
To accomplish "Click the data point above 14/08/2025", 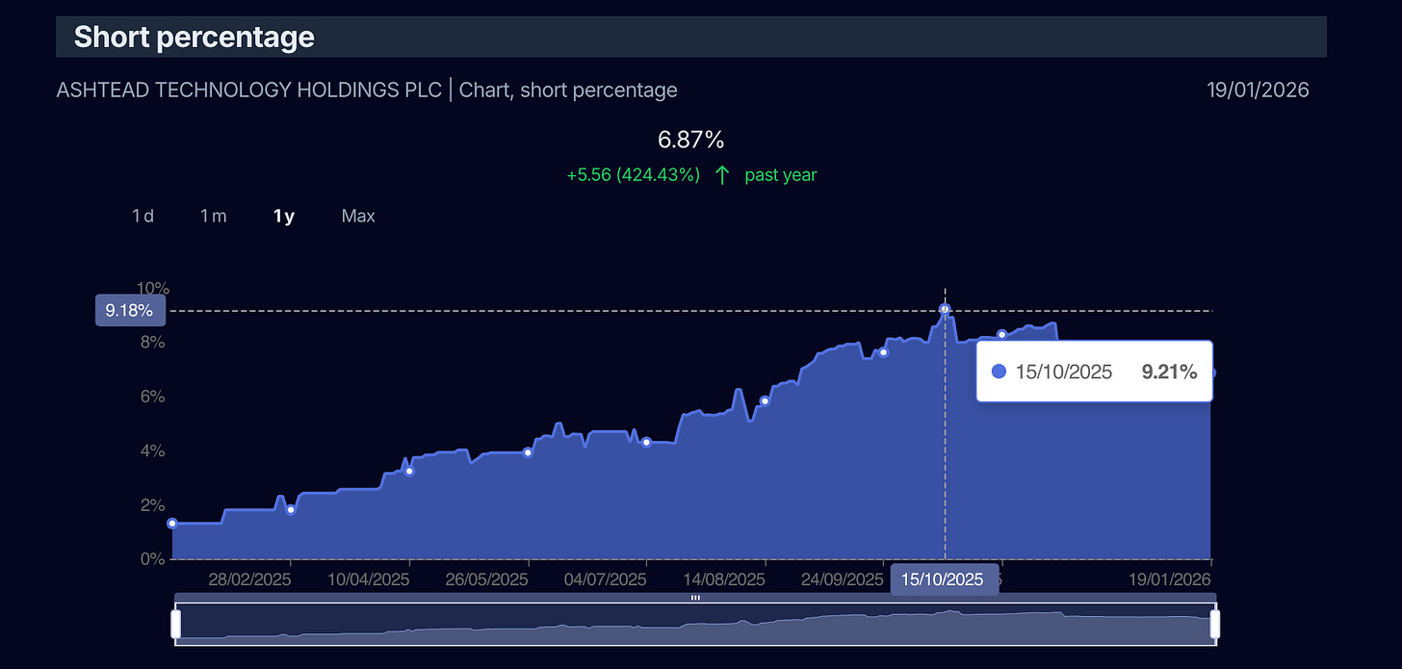I will point(765,401).
